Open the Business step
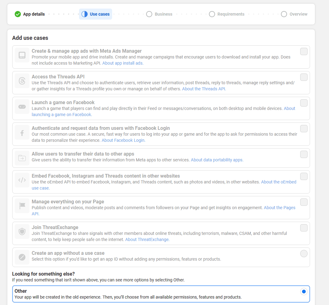Screen dimensions: 329x305 click(x=159, y=14)
